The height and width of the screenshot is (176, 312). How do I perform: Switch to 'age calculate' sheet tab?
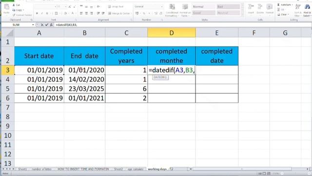tap(136, 169)
